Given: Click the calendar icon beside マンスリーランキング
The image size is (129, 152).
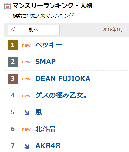Looking at the screenshot, I should click(8, 6).
